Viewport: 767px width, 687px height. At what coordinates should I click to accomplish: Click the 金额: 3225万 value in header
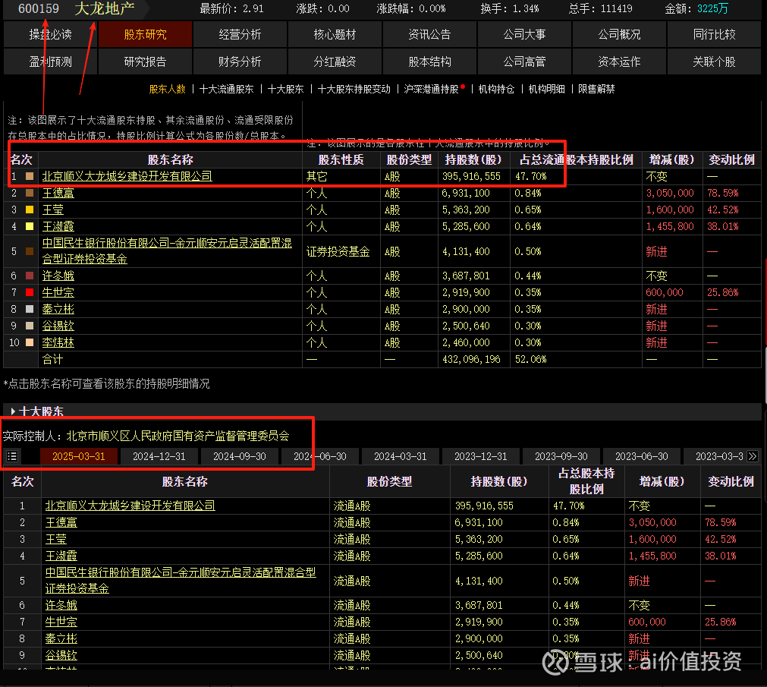[696, 9]
